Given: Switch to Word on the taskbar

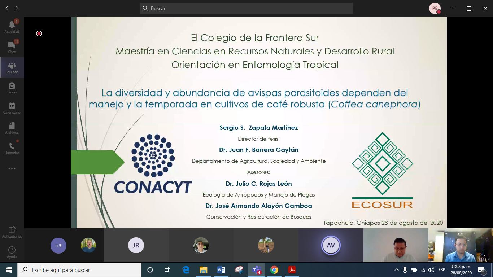Looking at the screenshot, I should (x=221, y=270).
